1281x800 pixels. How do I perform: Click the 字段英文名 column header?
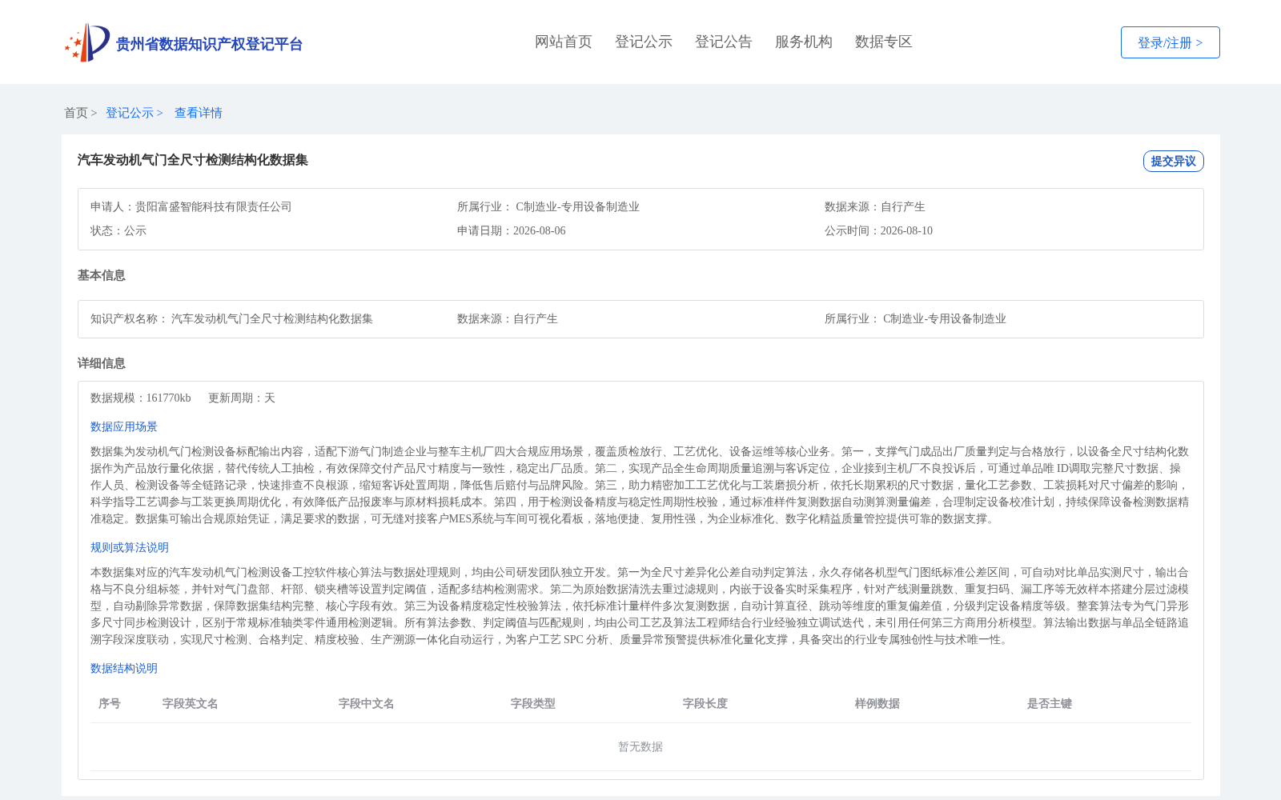pyautogui.click(x=191, y=703)
